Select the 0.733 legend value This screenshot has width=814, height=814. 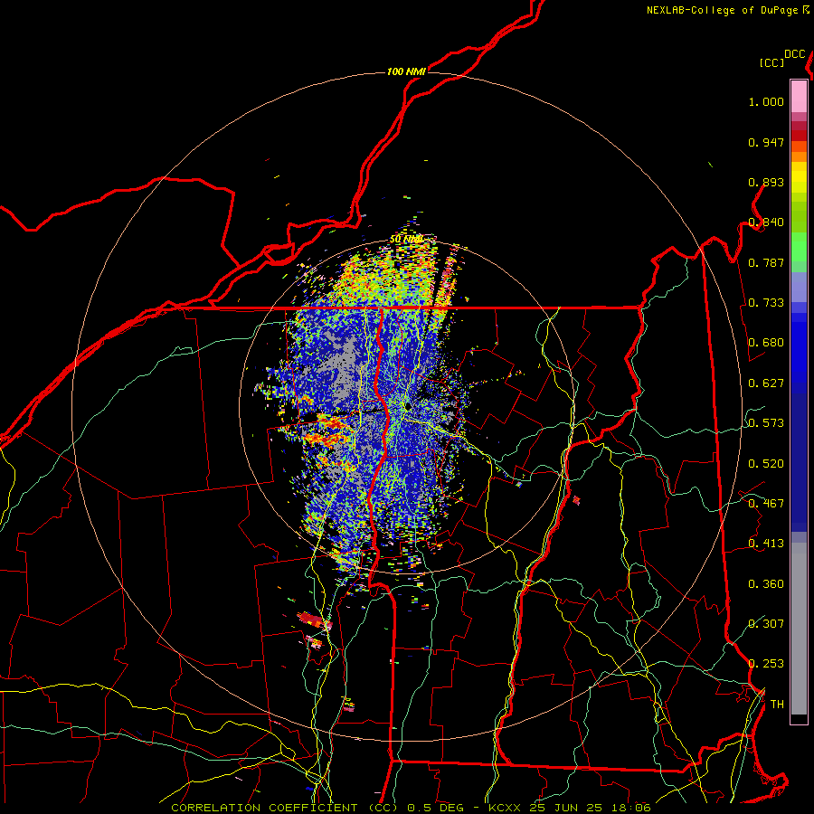click(766, 303)
